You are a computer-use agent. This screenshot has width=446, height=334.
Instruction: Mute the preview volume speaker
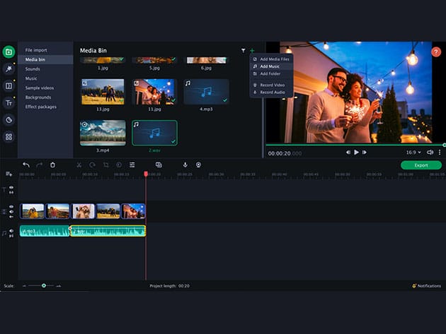tap(430, 152)
